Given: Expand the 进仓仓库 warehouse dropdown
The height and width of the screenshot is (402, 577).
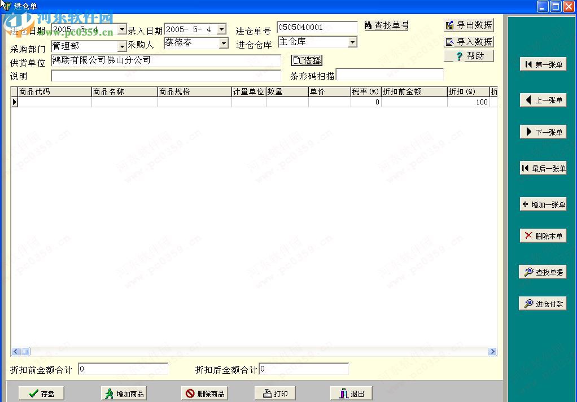Looking at the screenshot, I should (x=352, y=42).
